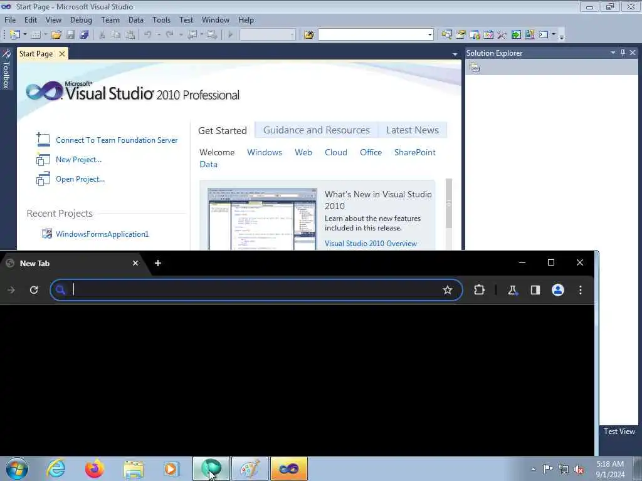This screenshot has width=642, height=481.
Task: Click the crossed tools toolbar icon
Action: [x=502, y=35]
